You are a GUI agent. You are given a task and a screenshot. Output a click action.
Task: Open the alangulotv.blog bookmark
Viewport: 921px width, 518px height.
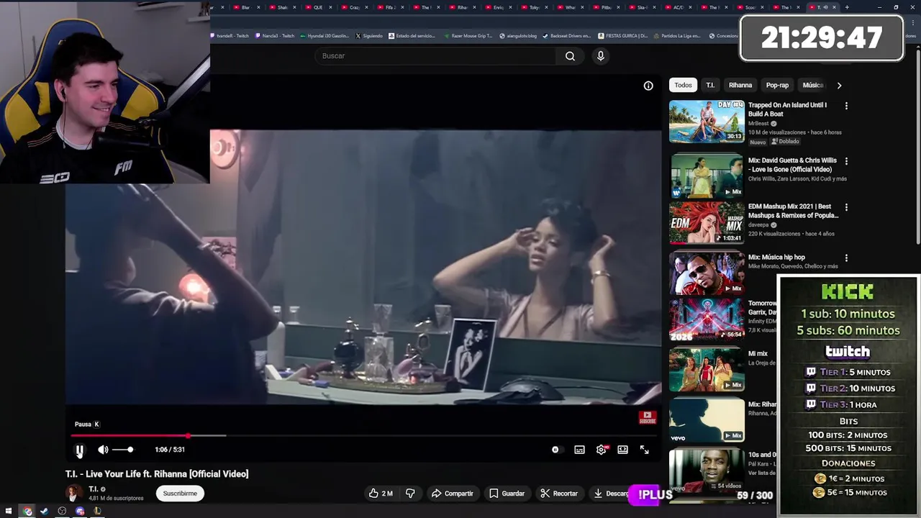pyautogui.click(x=517, y=36)
